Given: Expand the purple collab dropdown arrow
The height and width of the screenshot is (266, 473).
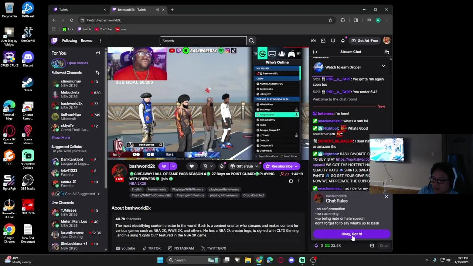Looking at the screenshot, I should (173, 166).
